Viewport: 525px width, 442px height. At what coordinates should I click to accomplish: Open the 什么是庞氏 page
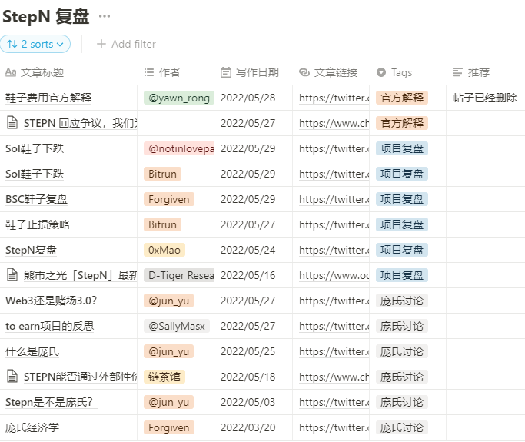(x=32, y=351)
